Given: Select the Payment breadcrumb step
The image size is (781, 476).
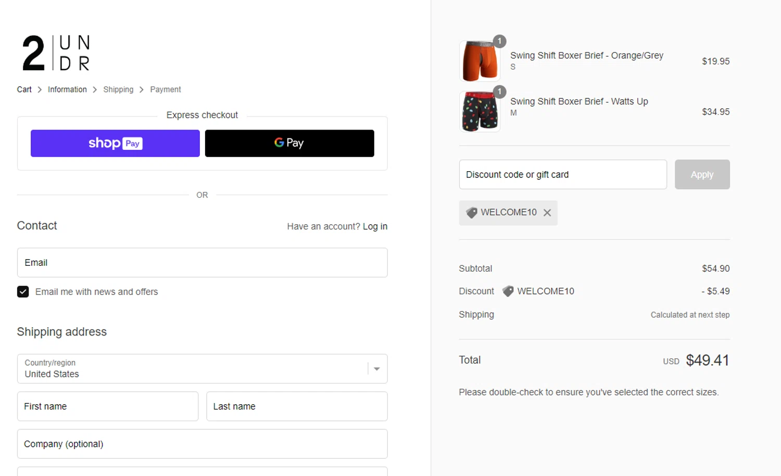Looking at the screenshot, I should pos(166,89).
